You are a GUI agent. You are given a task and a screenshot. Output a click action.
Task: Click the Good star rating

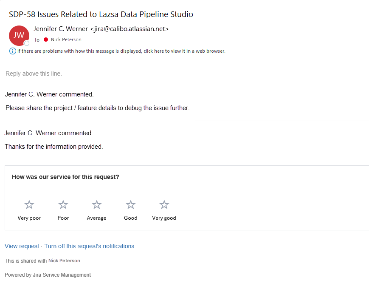131,205
